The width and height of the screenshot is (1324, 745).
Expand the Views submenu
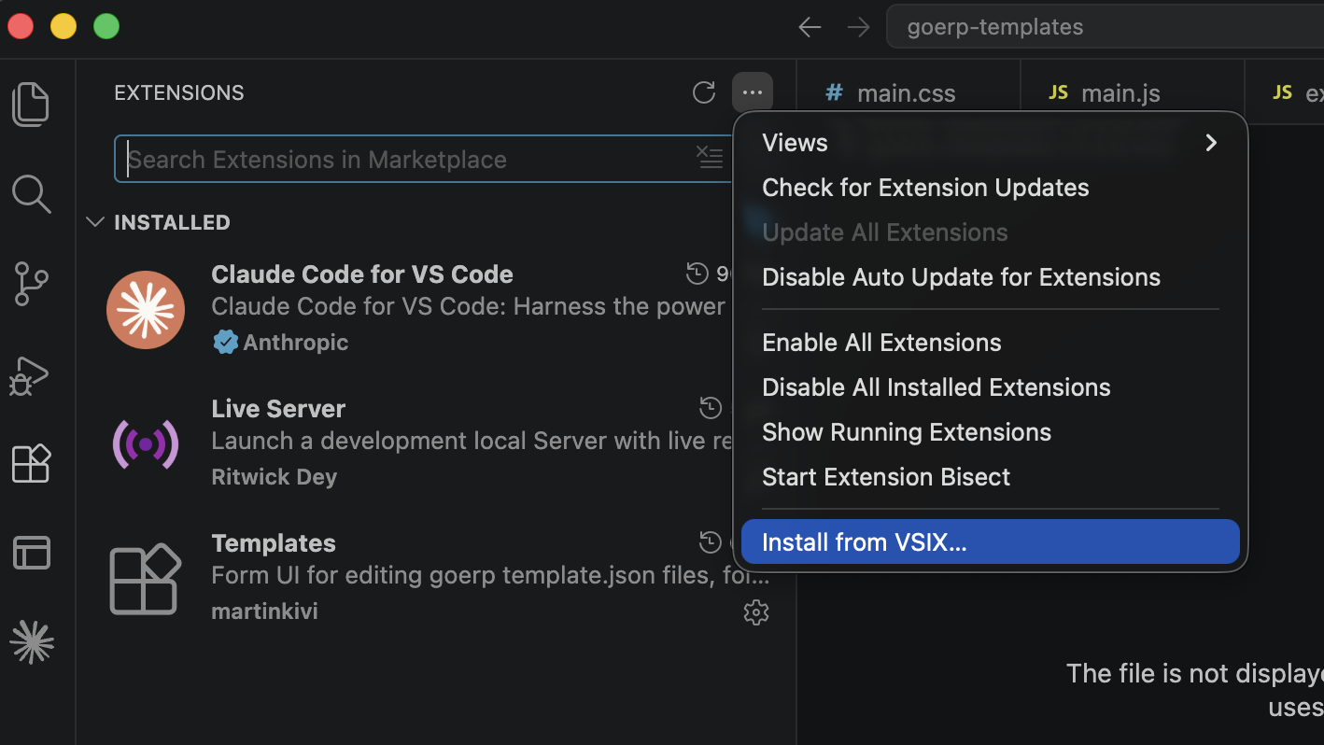(x=990, y=143)
